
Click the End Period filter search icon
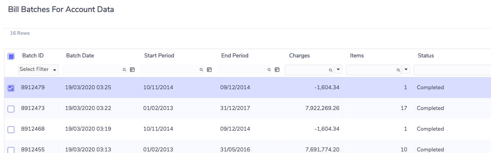tap(269, 70)
